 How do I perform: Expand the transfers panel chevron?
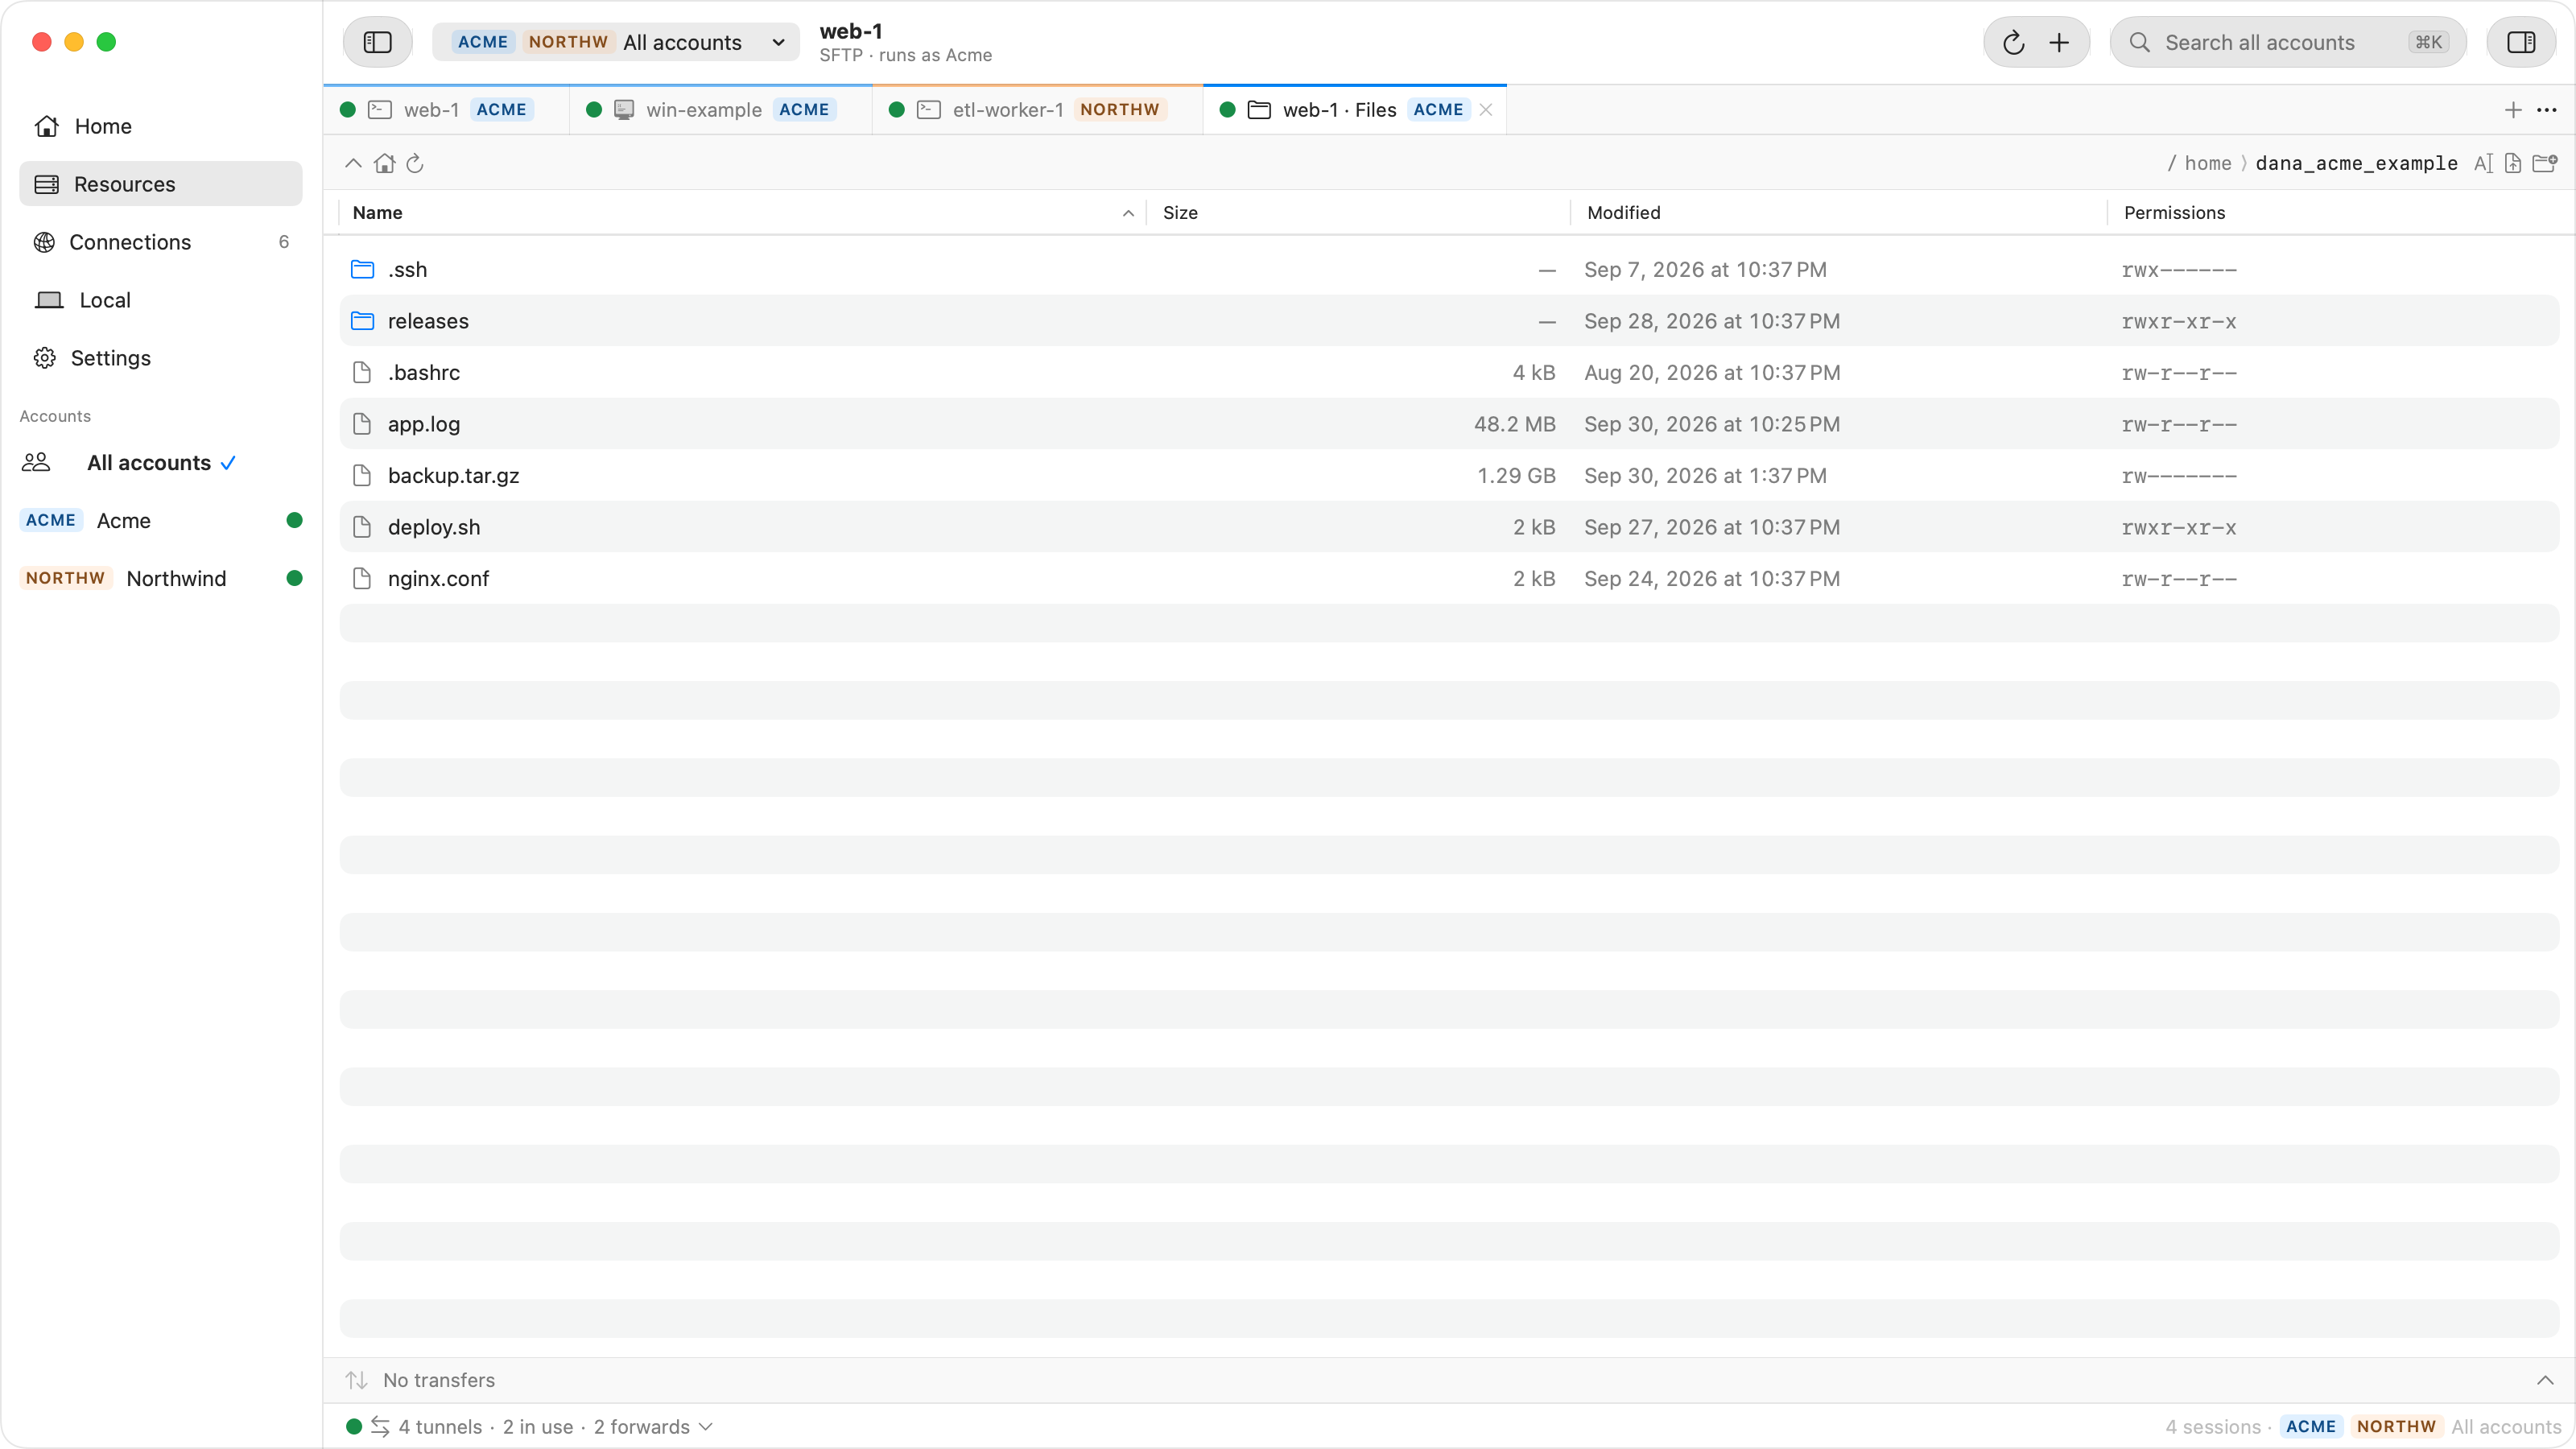point(2545,1380)
